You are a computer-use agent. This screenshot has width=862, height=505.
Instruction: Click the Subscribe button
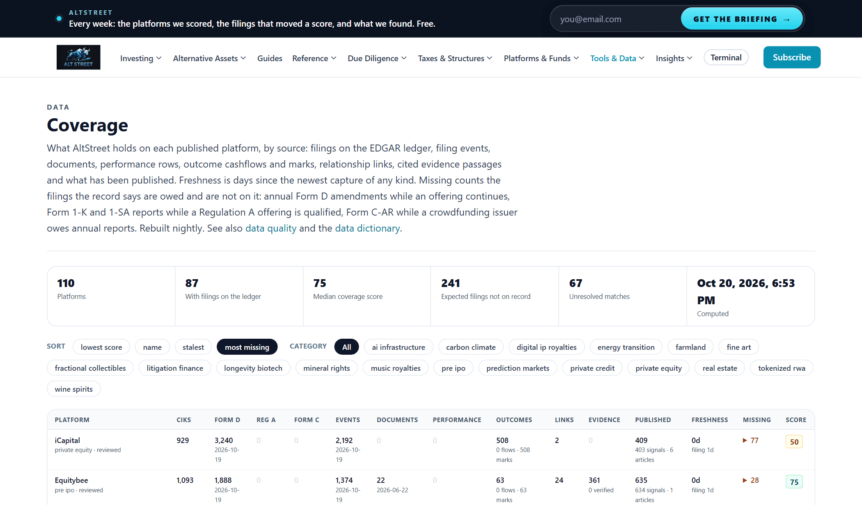(792, 57)
